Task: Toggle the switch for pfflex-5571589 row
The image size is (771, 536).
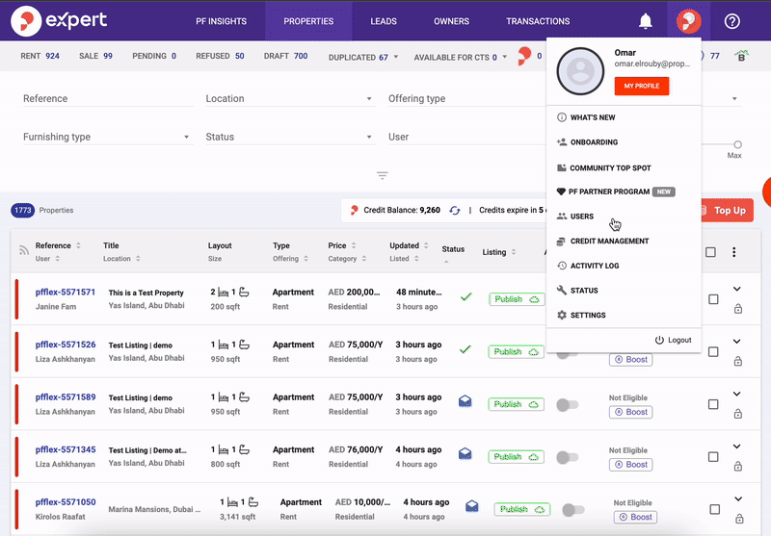Action: [568, 405]
